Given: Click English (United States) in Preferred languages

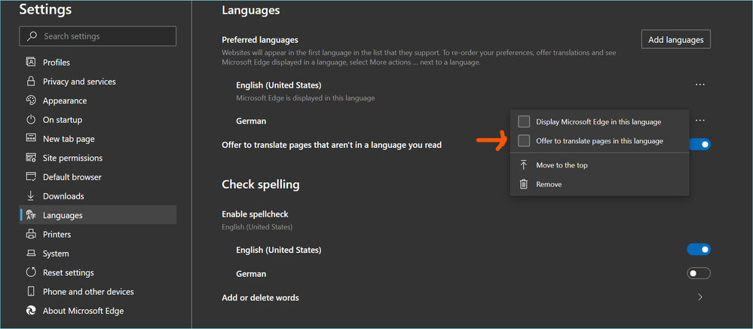Looking at the screenshot, I should 279,85.
